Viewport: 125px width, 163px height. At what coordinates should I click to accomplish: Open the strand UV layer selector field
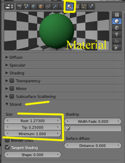pos(93,128)
